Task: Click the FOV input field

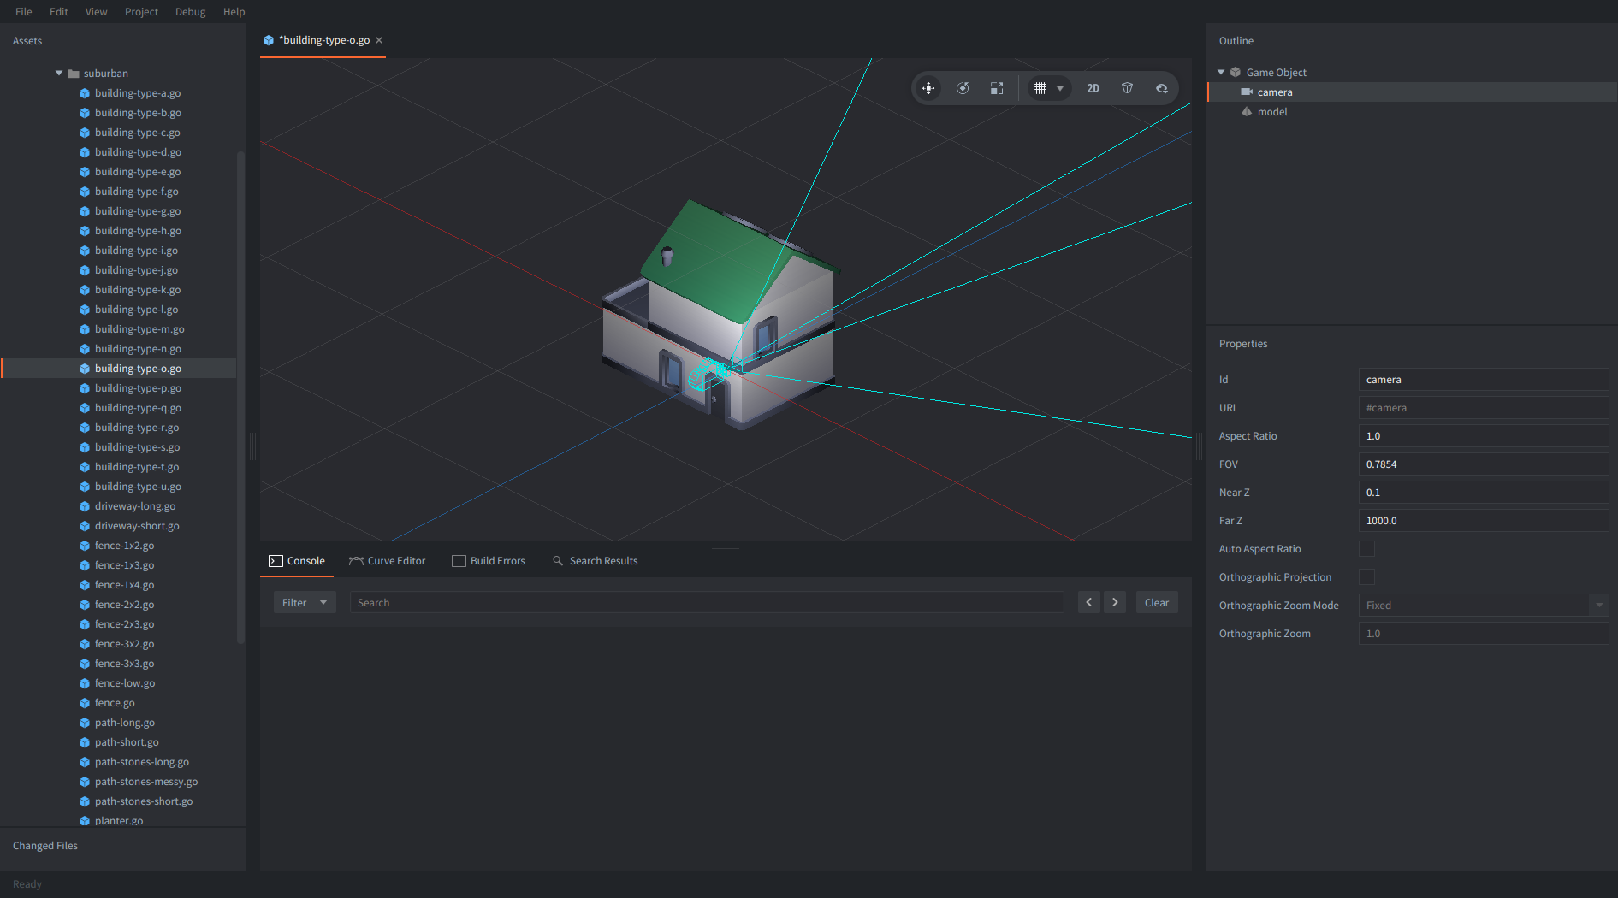Action: [x=1483, y=464]
